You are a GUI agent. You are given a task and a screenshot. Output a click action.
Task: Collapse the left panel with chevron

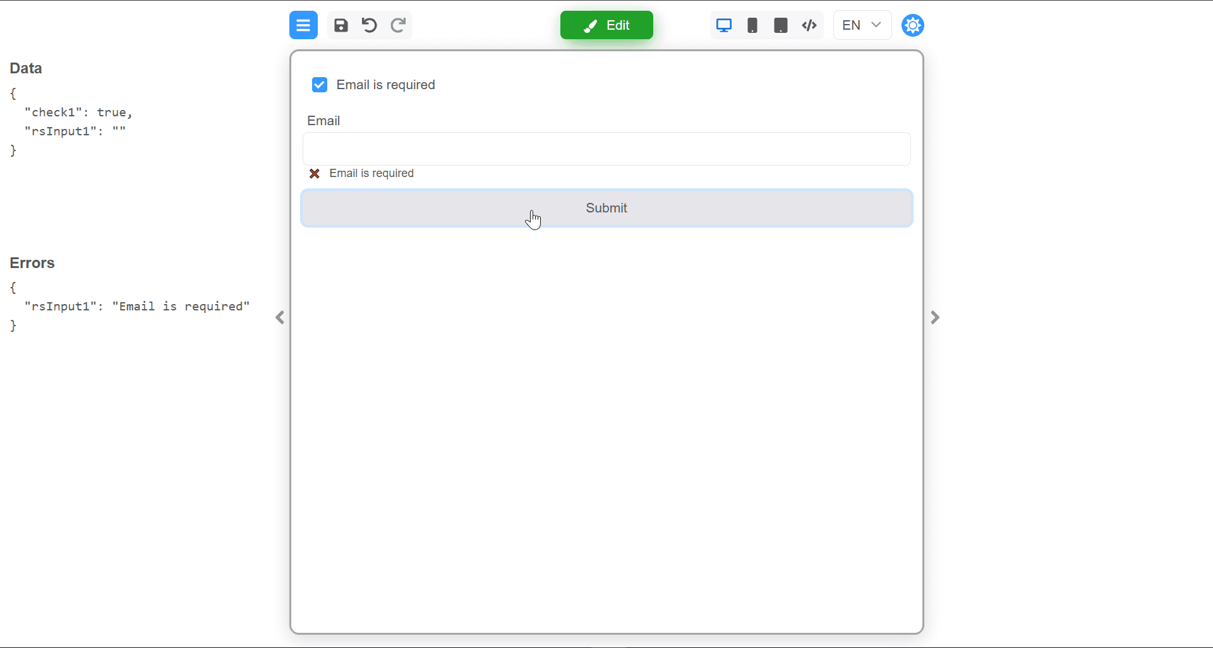[280, 317]
